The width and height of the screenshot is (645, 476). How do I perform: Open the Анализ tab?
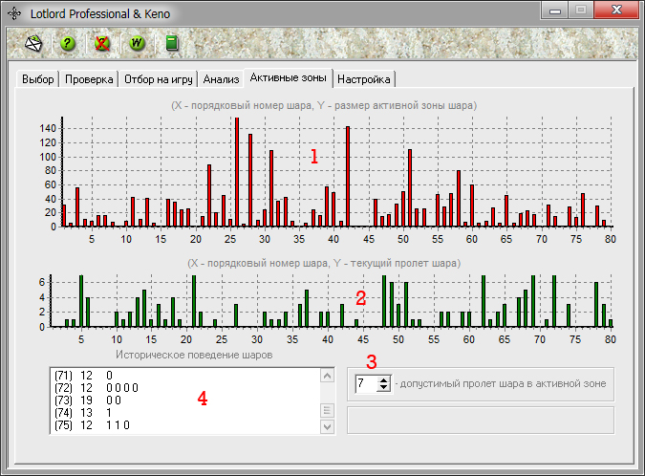tap(221, 79)
